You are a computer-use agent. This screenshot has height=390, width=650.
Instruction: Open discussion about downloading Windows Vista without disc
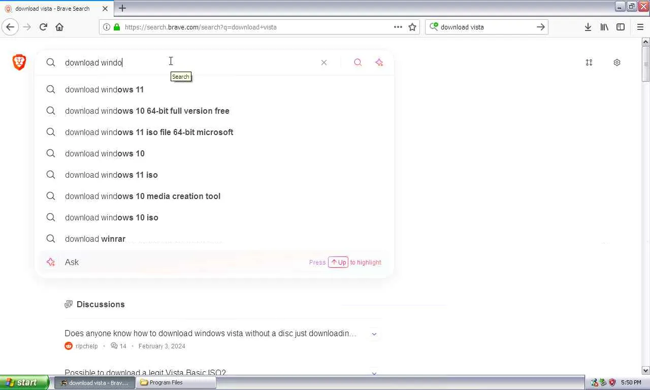pyautogui.click(x=210, y=333)
